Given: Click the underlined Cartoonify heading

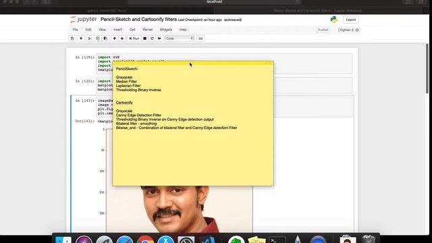Looking at the screenshot, I should (124, 103).
